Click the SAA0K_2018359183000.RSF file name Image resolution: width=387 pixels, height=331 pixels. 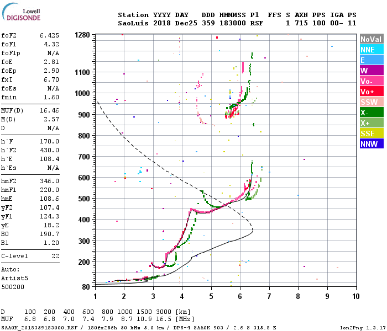point(39,328)
